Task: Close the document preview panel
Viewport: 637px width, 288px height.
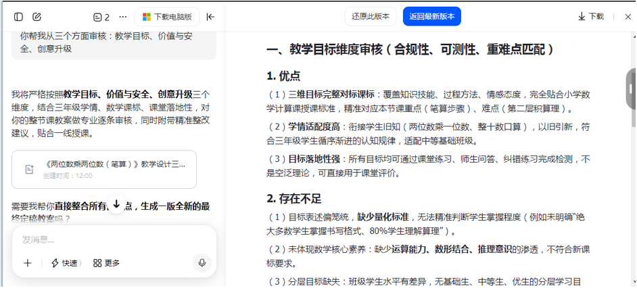Action: [627, 17]
